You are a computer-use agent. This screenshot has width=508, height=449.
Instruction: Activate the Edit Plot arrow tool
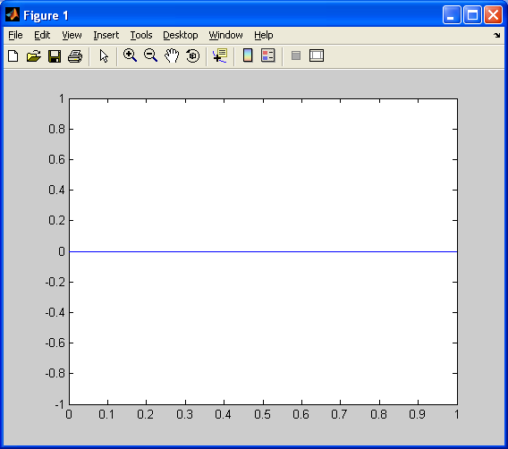coord(104,56)
